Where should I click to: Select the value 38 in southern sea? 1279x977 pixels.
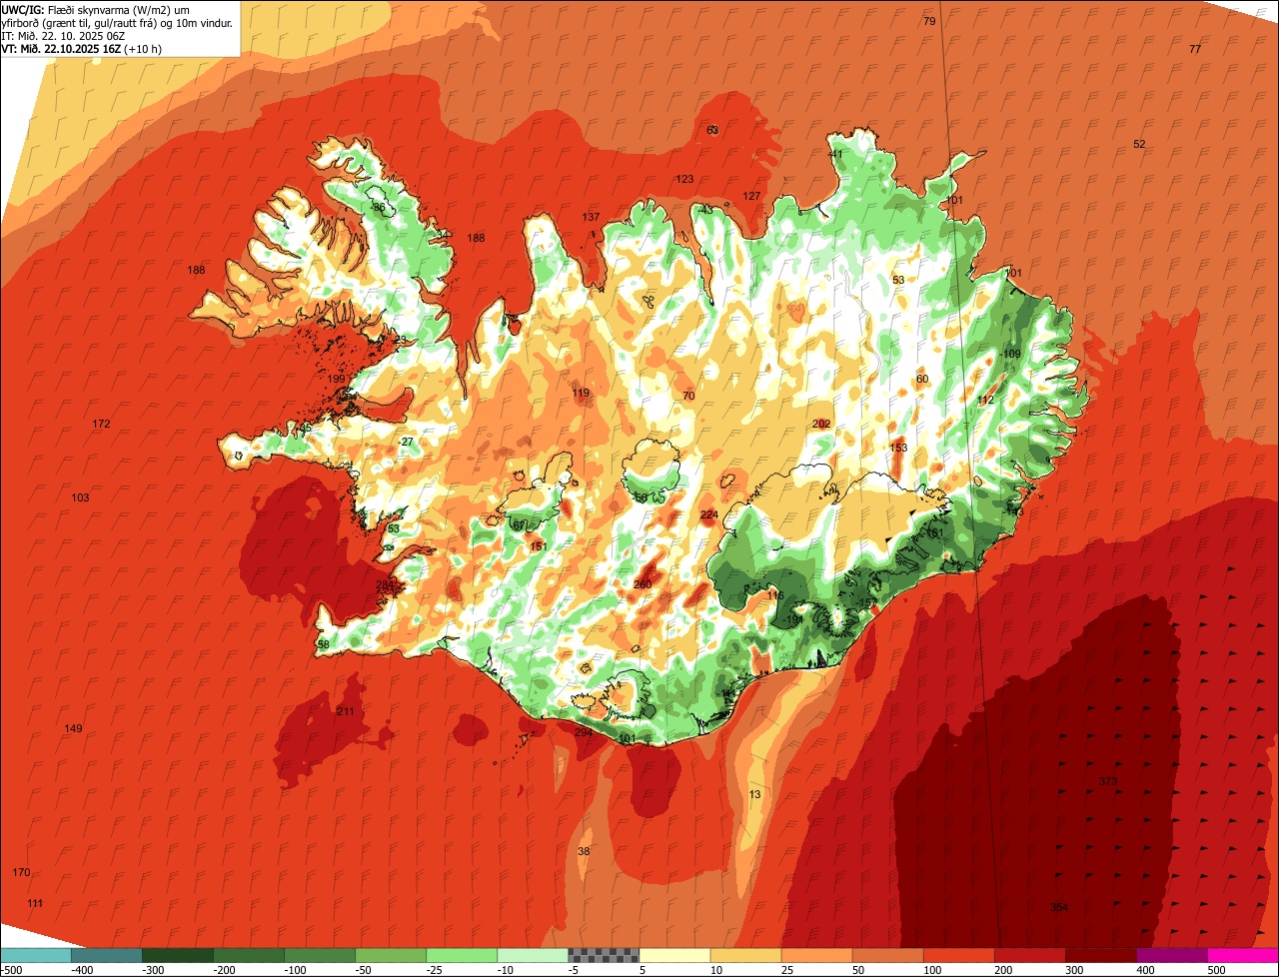point(584,851)
